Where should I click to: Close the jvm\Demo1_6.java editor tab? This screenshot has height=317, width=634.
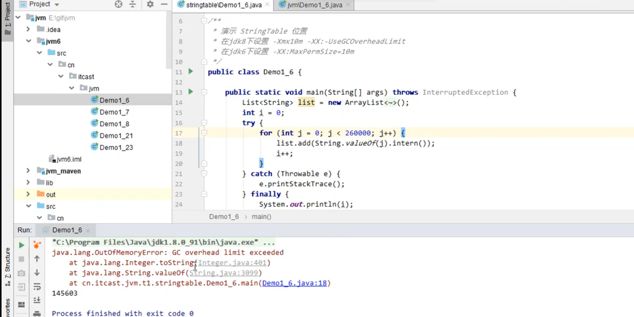pyautogui.click(x=348, y=5)
